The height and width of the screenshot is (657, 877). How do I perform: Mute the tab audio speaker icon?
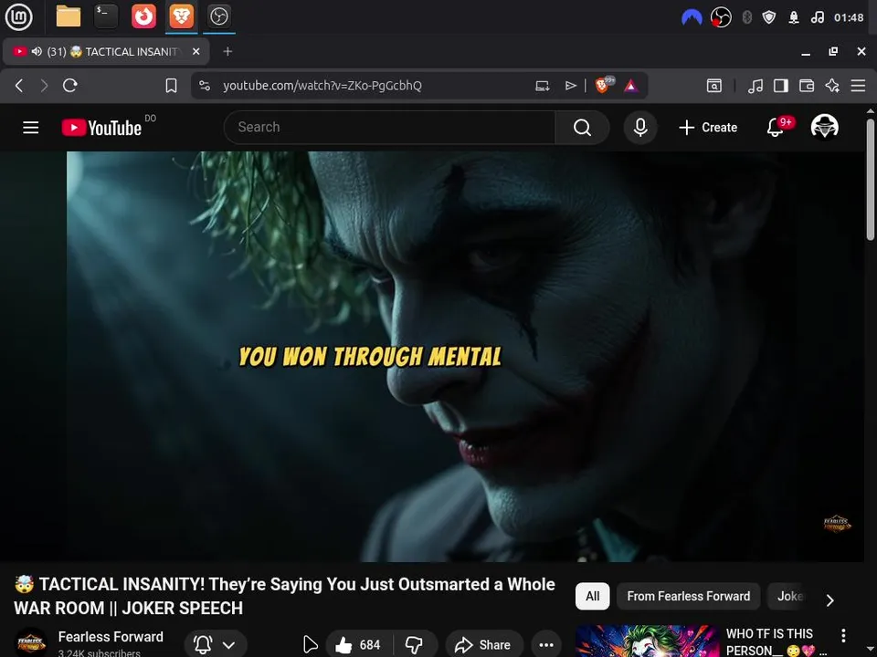pyautogui.click(x=37, y=51)
